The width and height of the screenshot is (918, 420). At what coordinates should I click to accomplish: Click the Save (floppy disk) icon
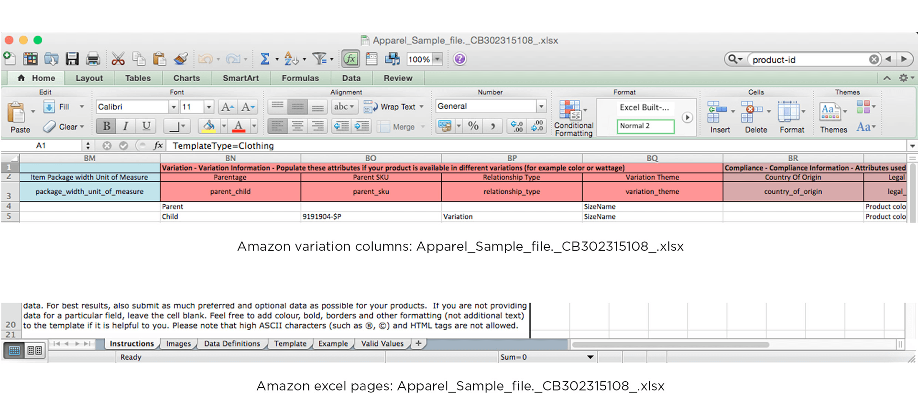click(x=72, y=59)
